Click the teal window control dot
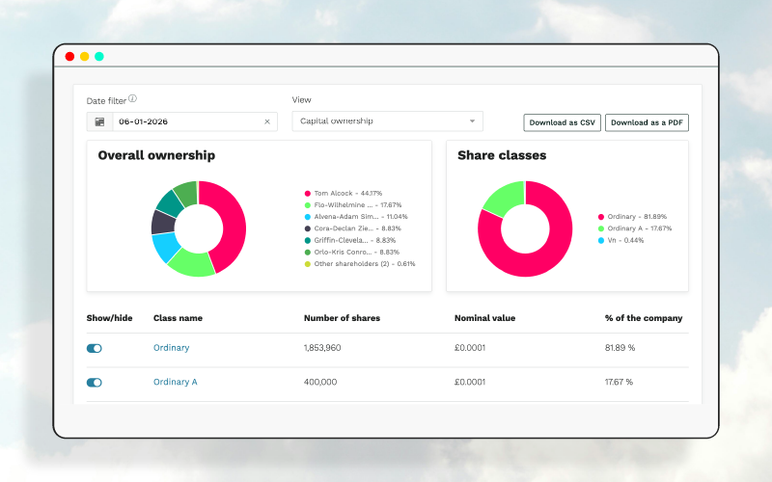The height and width of the screenshot is (482, 772). [99, 57]
